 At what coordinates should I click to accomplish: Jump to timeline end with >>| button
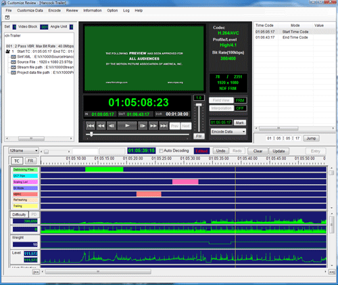pyautogui.click(x=332, y=272)
